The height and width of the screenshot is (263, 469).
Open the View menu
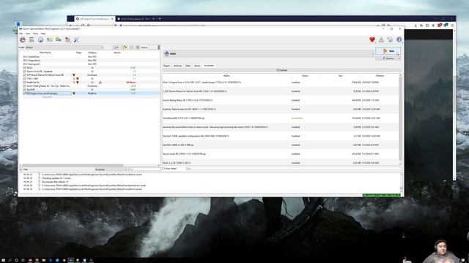(x=28, y=34)
